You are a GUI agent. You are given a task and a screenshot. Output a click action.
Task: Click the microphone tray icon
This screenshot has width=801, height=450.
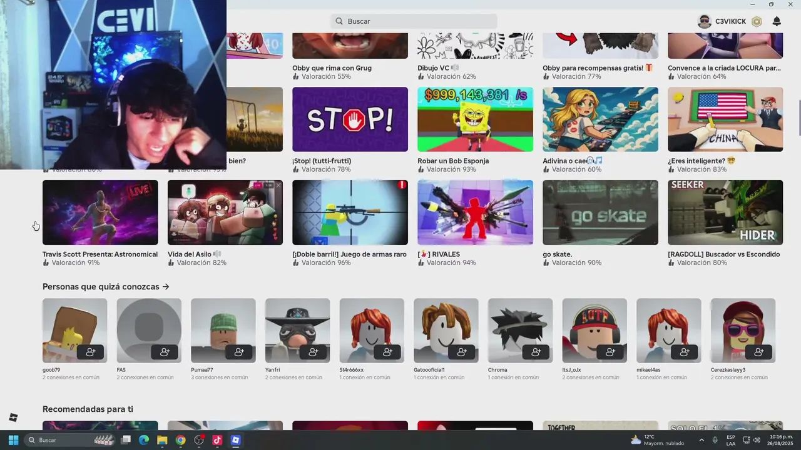tap(715, 440)
